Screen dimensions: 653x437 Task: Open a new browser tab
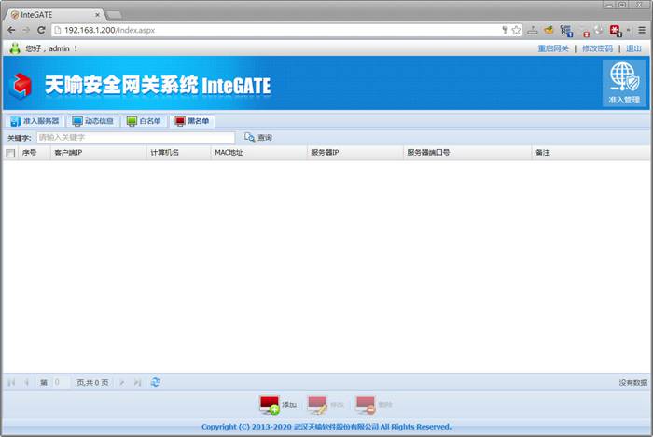(114, 15)
